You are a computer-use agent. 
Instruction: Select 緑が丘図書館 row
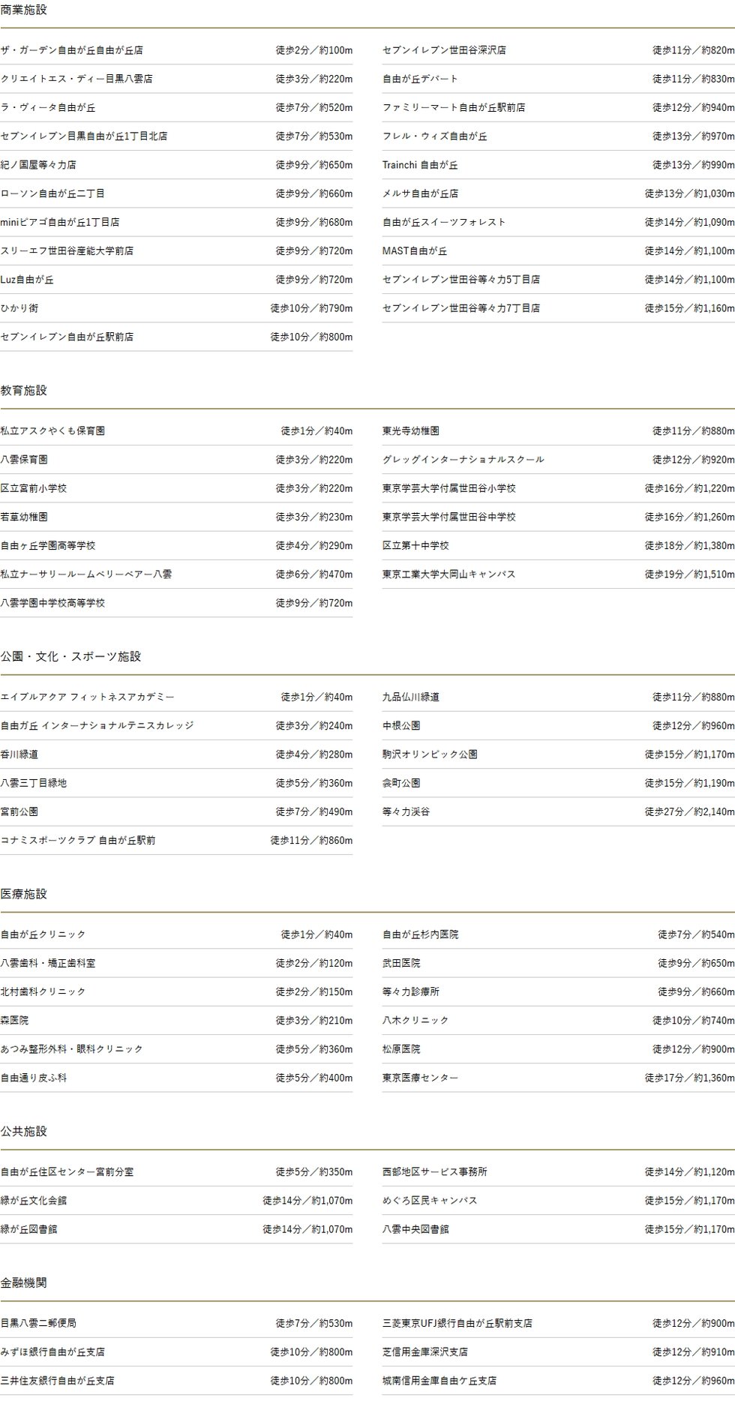click(176, 1229)
